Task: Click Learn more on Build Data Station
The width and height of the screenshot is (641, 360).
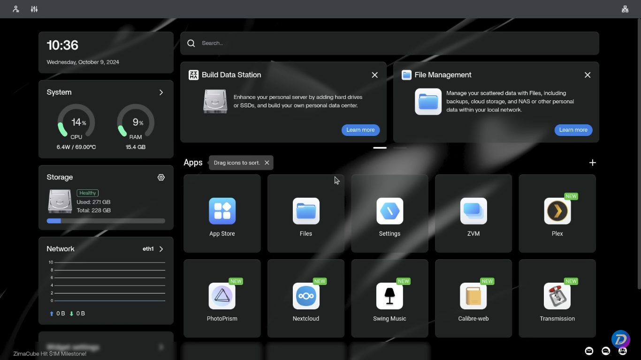Action: [x=360, y=130]
